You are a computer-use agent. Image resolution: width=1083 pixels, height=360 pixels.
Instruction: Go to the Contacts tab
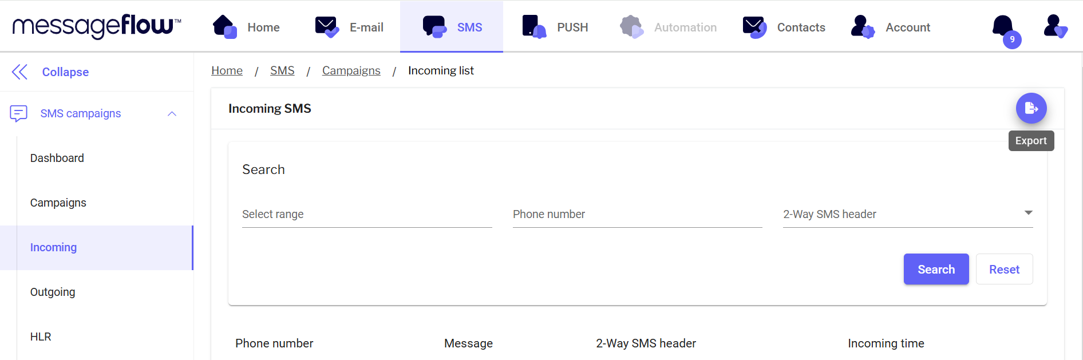pos(784,27)
